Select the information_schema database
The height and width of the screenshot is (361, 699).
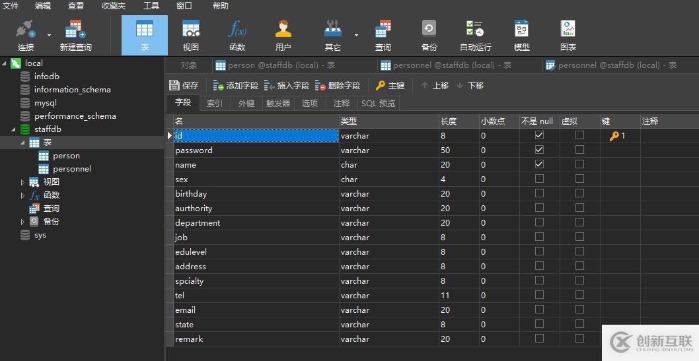point(72,90)
